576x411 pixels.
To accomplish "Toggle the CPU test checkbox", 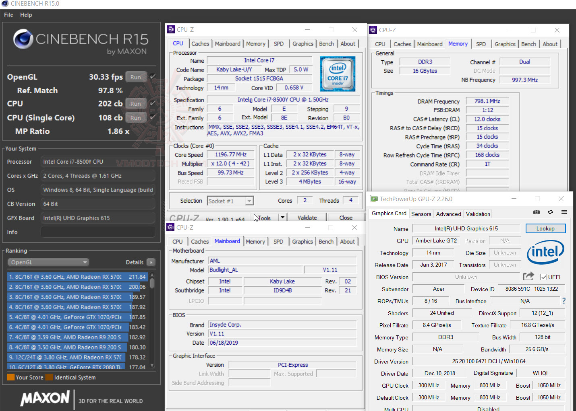I will coord(153,103).
